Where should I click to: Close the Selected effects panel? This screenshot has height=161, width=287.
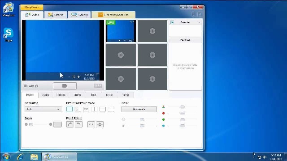pos(199,22)
